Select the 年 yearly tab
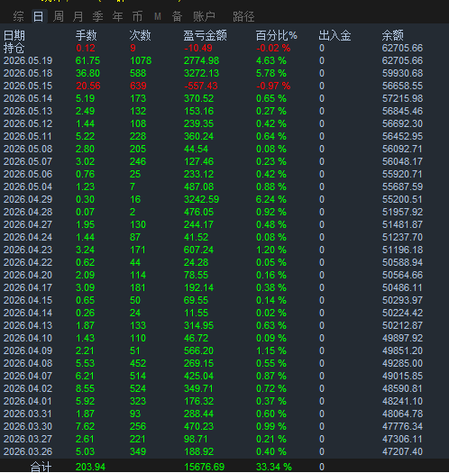Viewport: 449px width, 473px height. [118, 16]
